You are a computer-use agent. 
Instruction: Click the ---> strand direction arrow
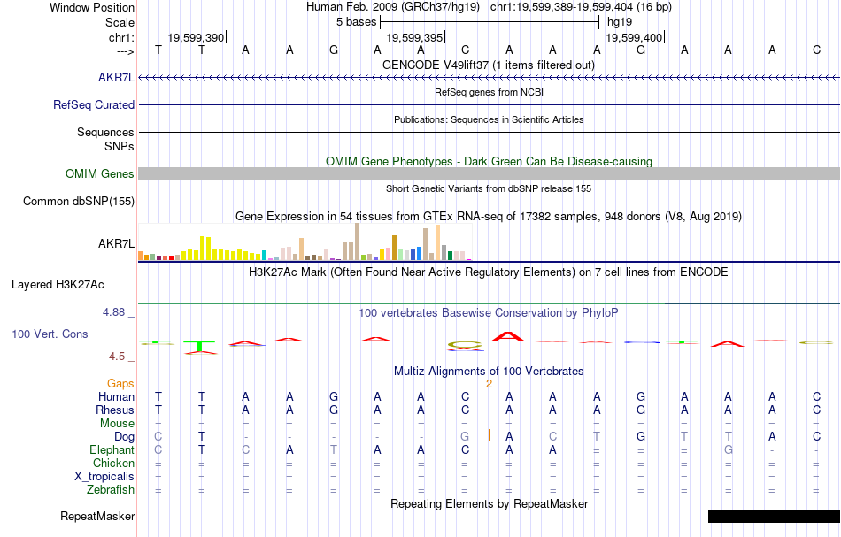pyautogui.click(x=125, y=51)
